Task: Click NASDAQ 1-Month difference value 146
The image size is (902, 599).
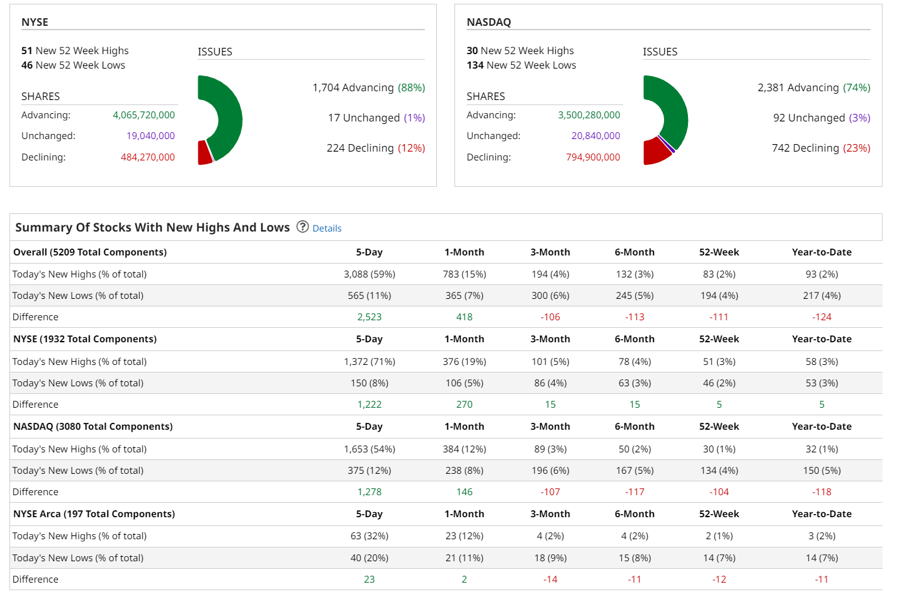Action: click(465, 492)
